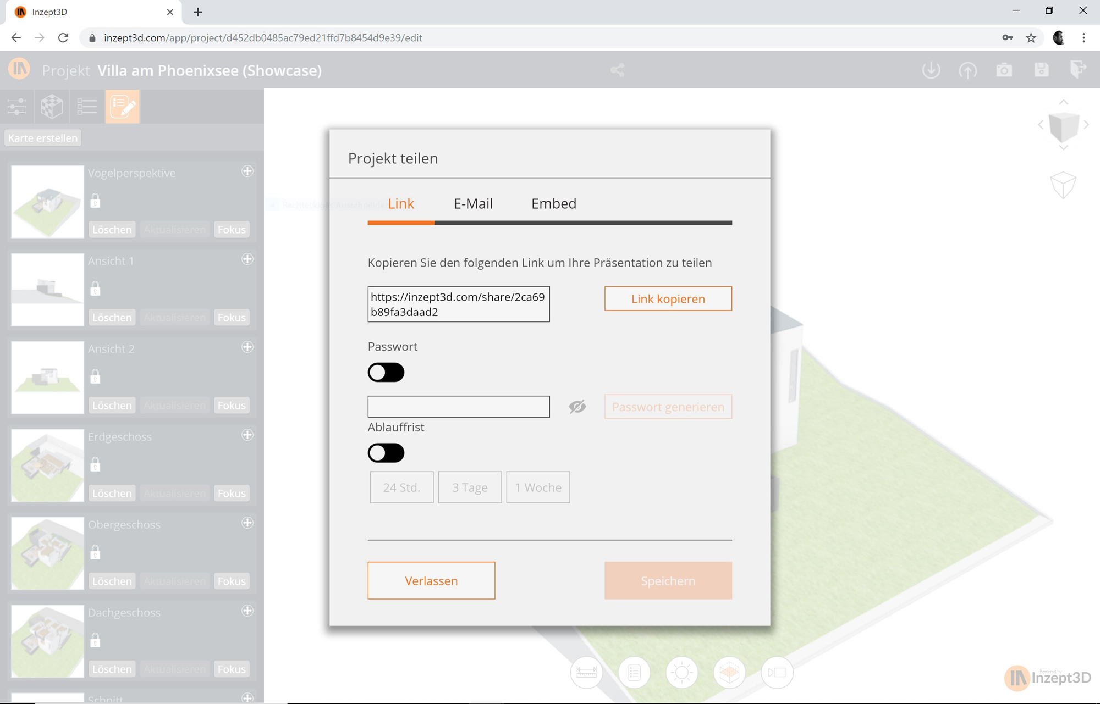
Task: Toggle password visibility eye icon
Action: point(577,407)
